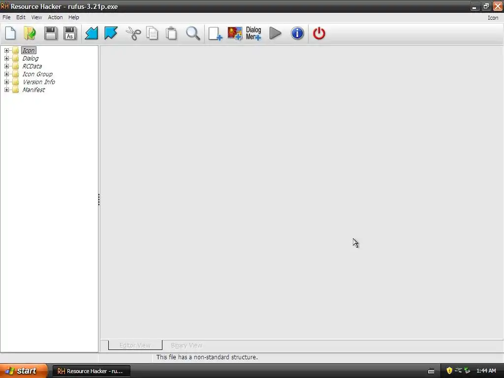Click the security shield tray icon

pos(449,371)
